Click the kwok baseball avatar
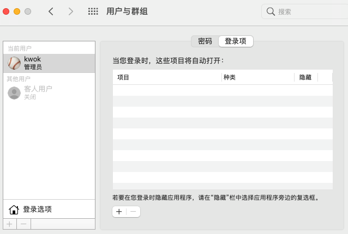Image resolution: width=348 pixels, height=234 pixels. (14, 63)
